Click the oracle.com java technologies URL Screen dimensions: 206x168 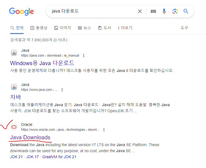click(x=60, y=130)
